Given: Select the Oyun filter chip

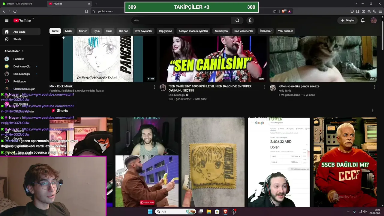Looking at the screenshot, I should coord(97,31).
